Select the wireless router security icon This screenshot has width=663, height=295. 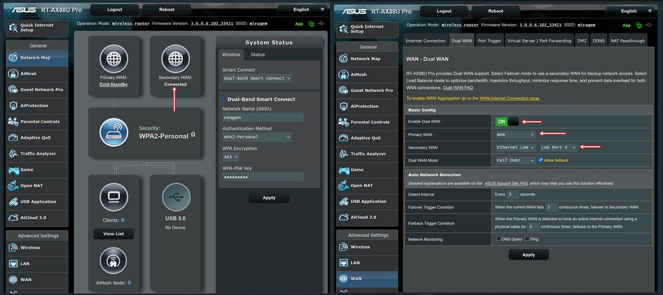[114, 132]
